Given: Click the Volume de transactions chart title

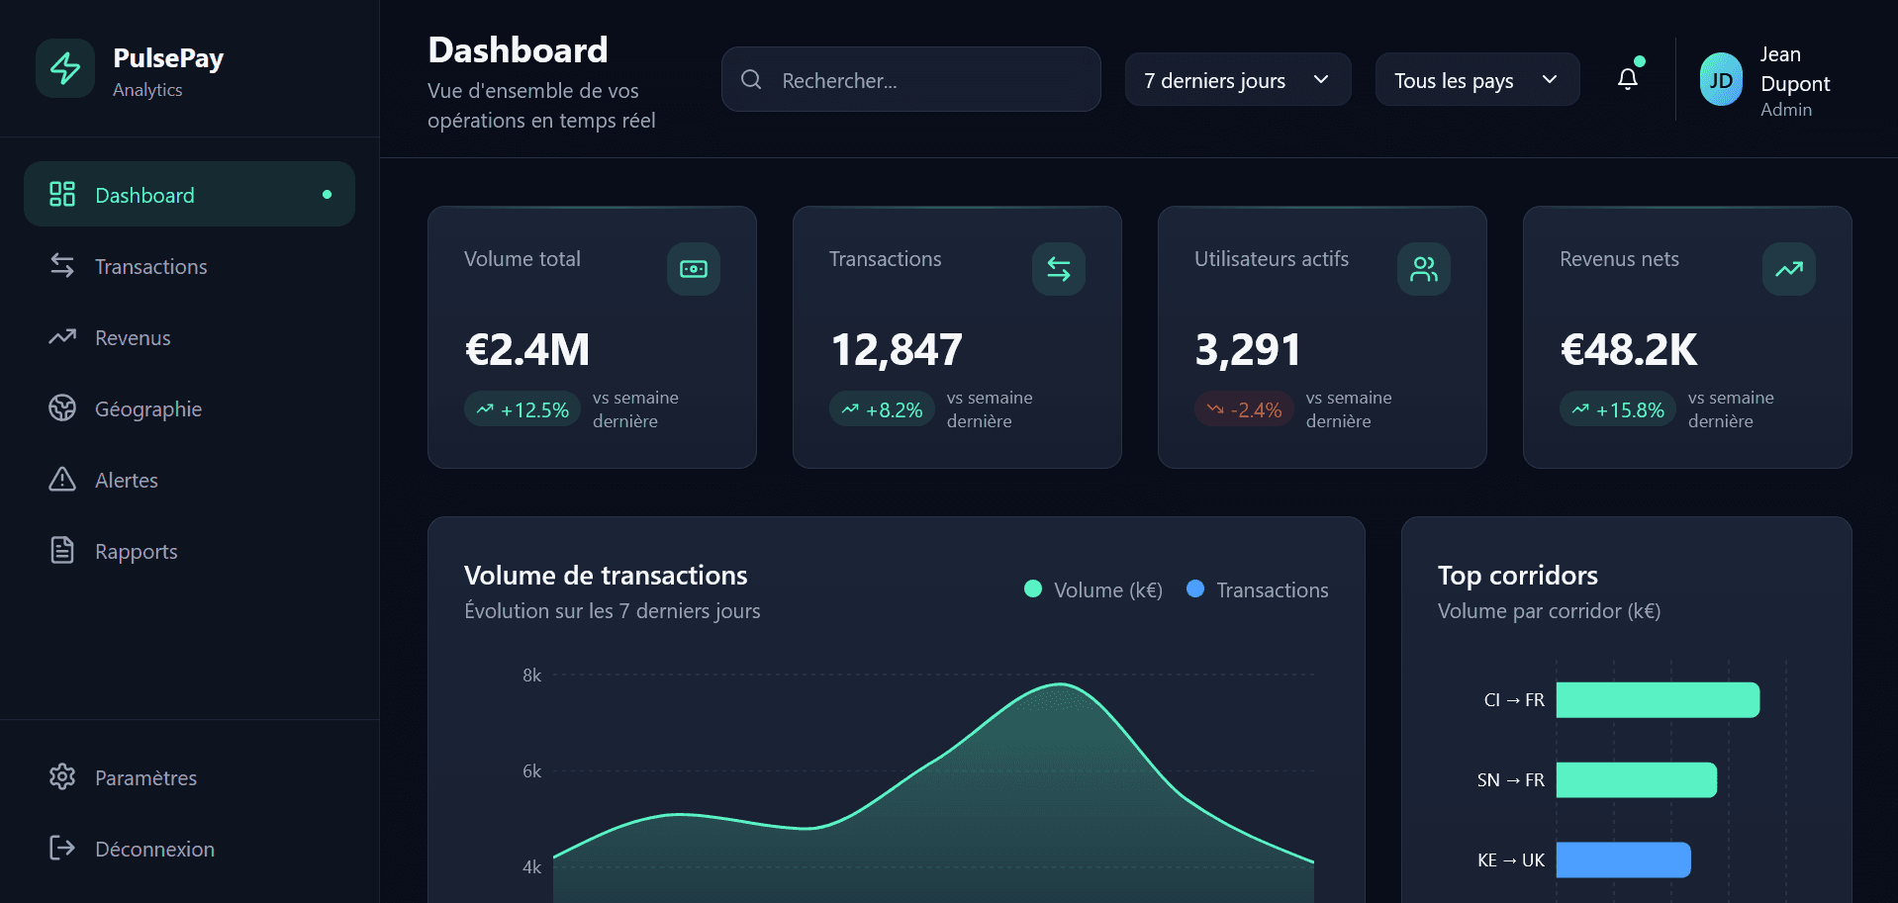Looking at the screenshot, I should (606, 575).
